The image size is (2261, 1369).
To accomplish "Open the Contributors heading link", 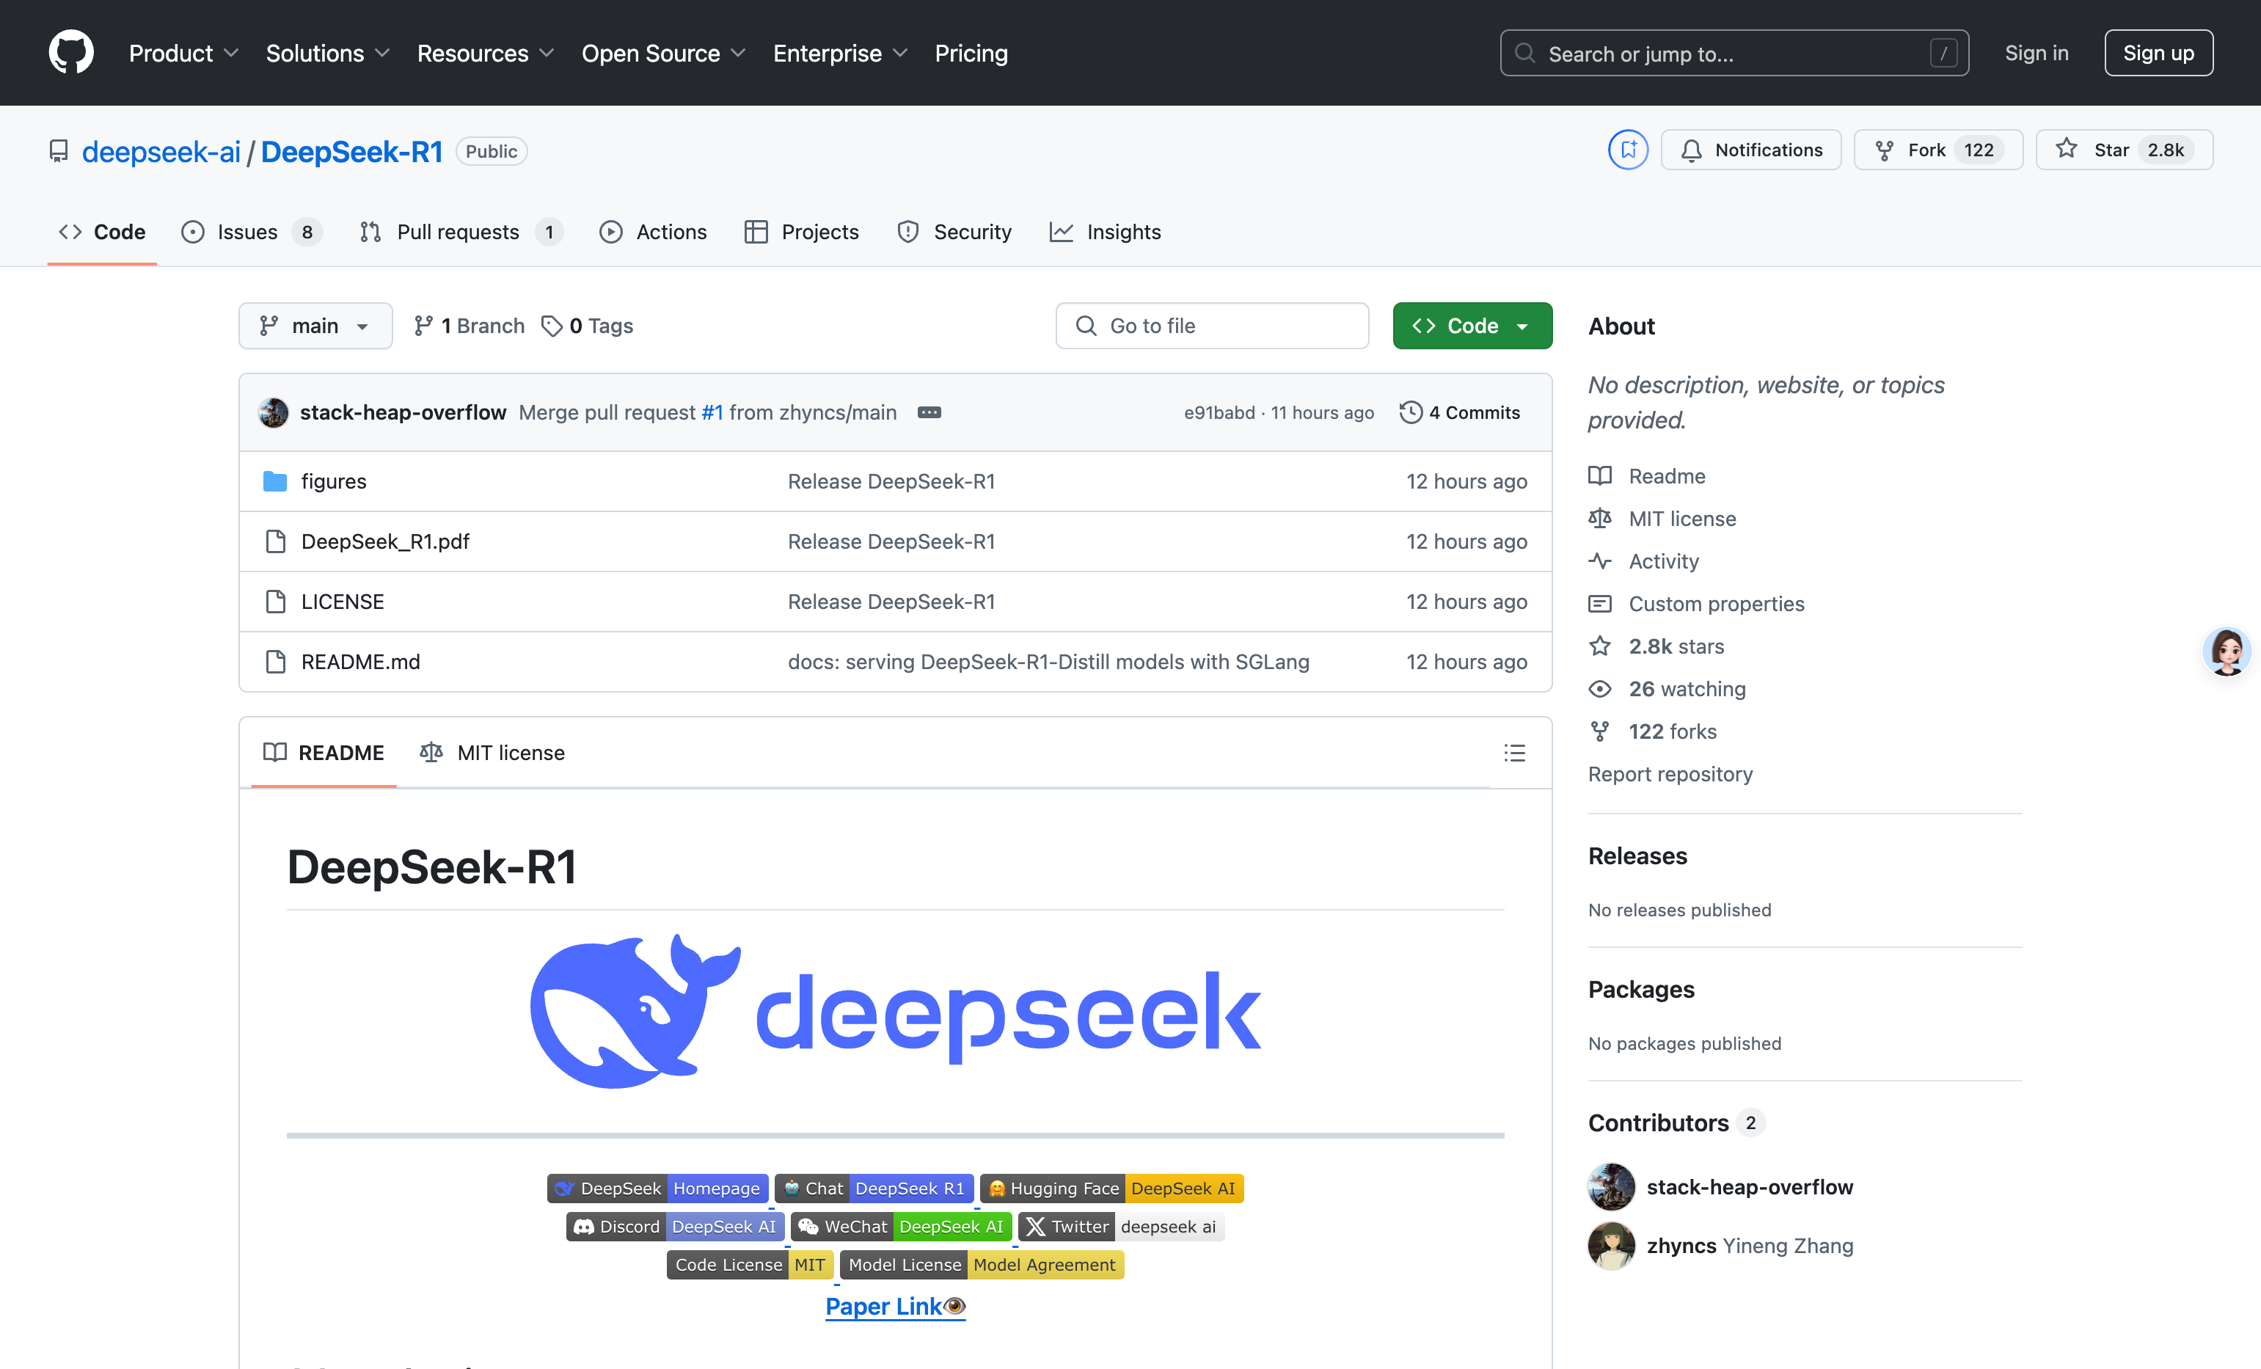I will [x=1676, y=1122].
